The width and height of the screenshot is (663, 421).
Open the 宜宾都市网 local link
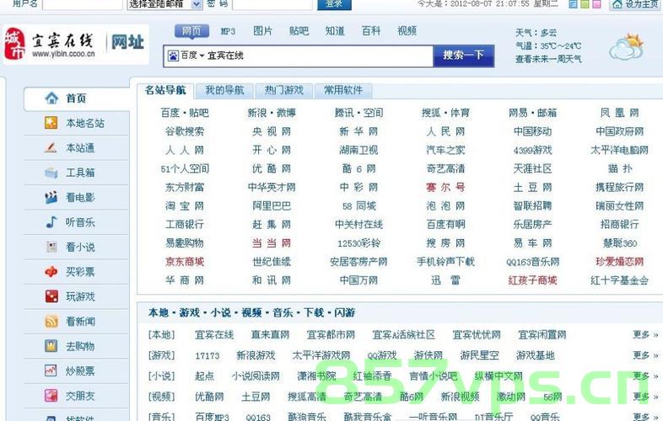(331, 335)
